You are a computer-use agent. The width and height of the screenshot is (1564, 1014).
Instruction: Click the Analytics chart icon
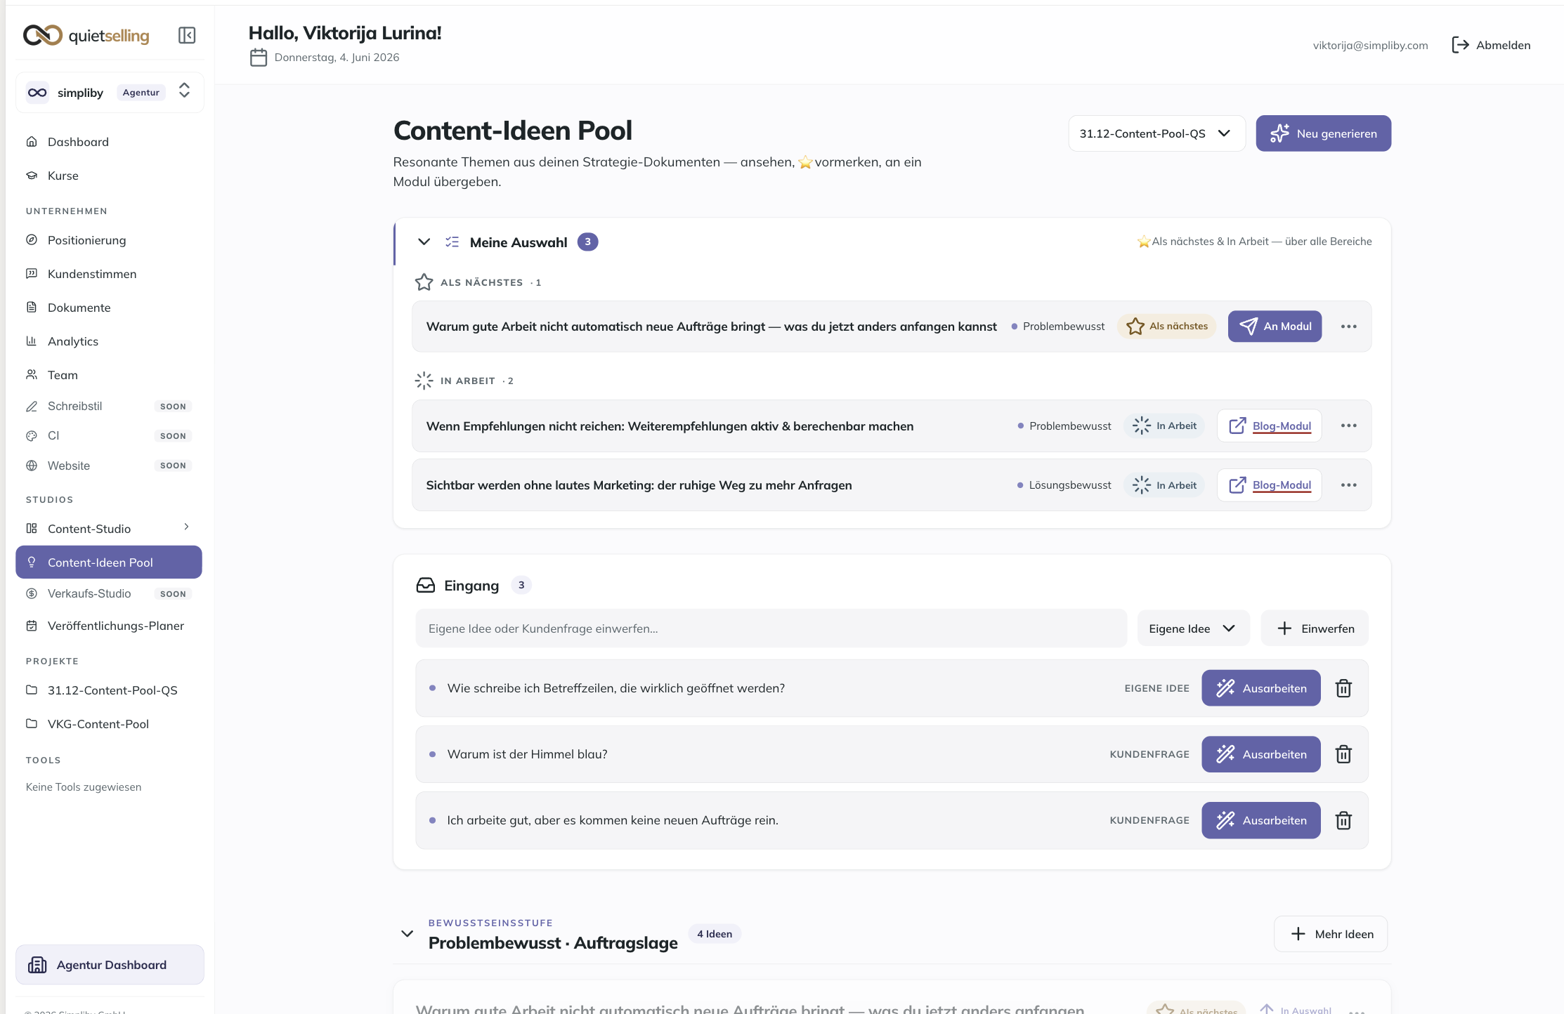tap(32, 341)
